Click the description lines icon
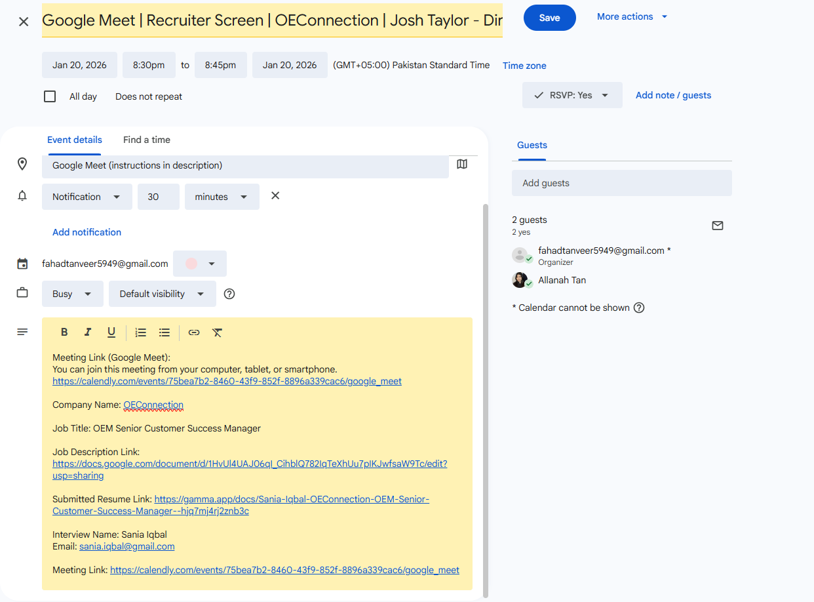The width and height of the screenshot is (814, 602). (x=22, y=332)
